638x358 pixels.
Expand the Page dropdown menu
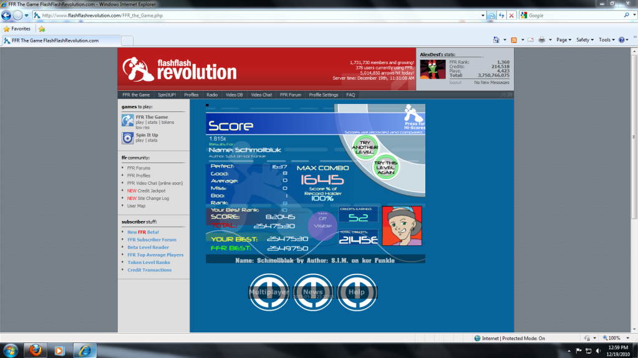563,40
